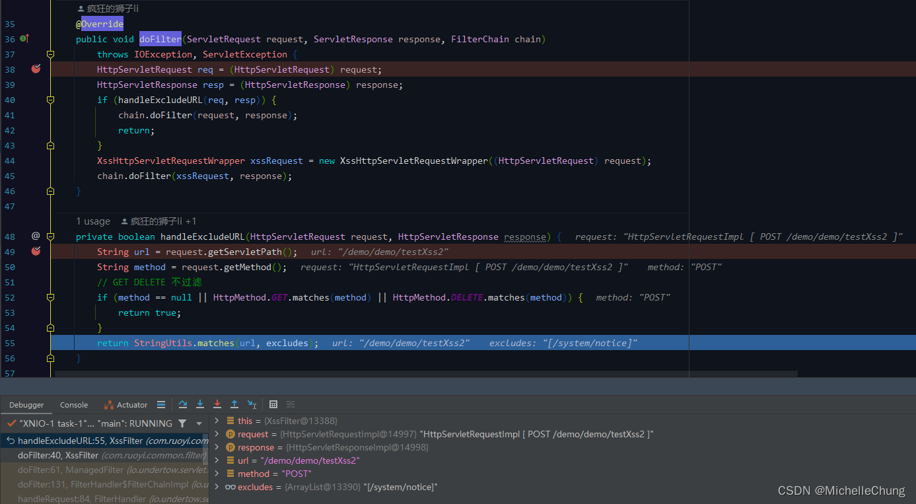Screen dimensions: 916x504
Task: Select the doFilter:40, XssFilter stack frame
Action: click(104, 455)
